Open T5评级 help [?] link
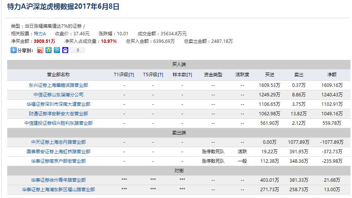The height and width of the screenshot is (198, 352). point(160,74)
